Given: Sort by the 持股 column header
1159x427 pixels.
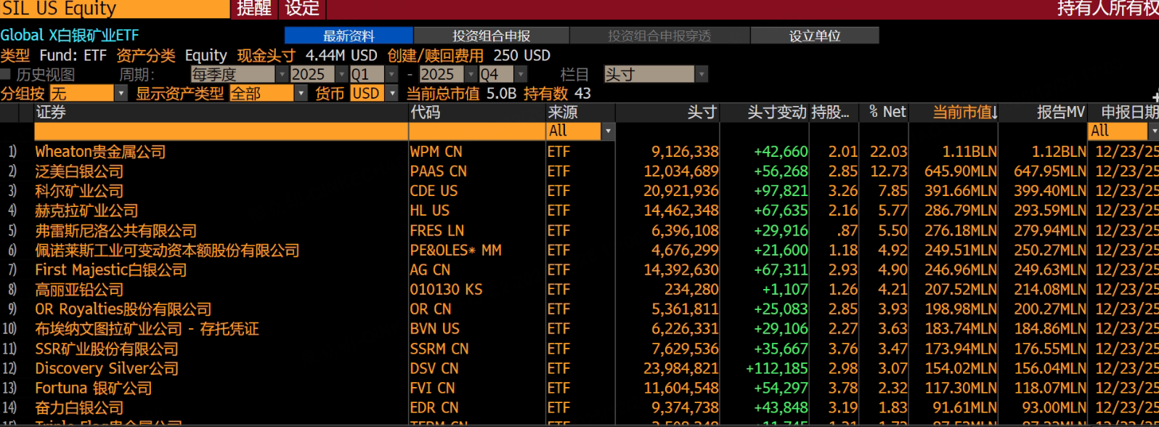Looking at the screenshot, I should pyautogui.click(x=834, y=113).
